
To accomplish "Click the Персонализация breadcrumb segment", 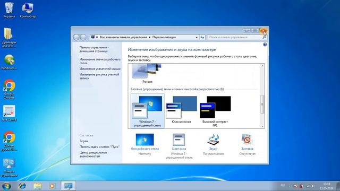I will tap(164, 37).
